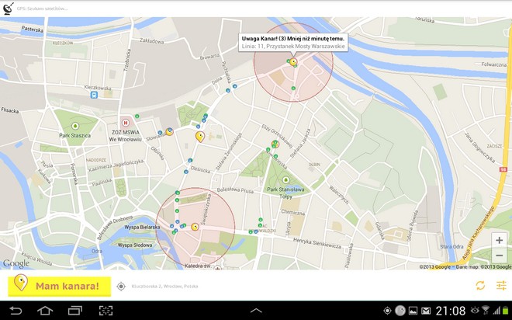
Task: Zoom out using the map minus button
Action: 499,256
